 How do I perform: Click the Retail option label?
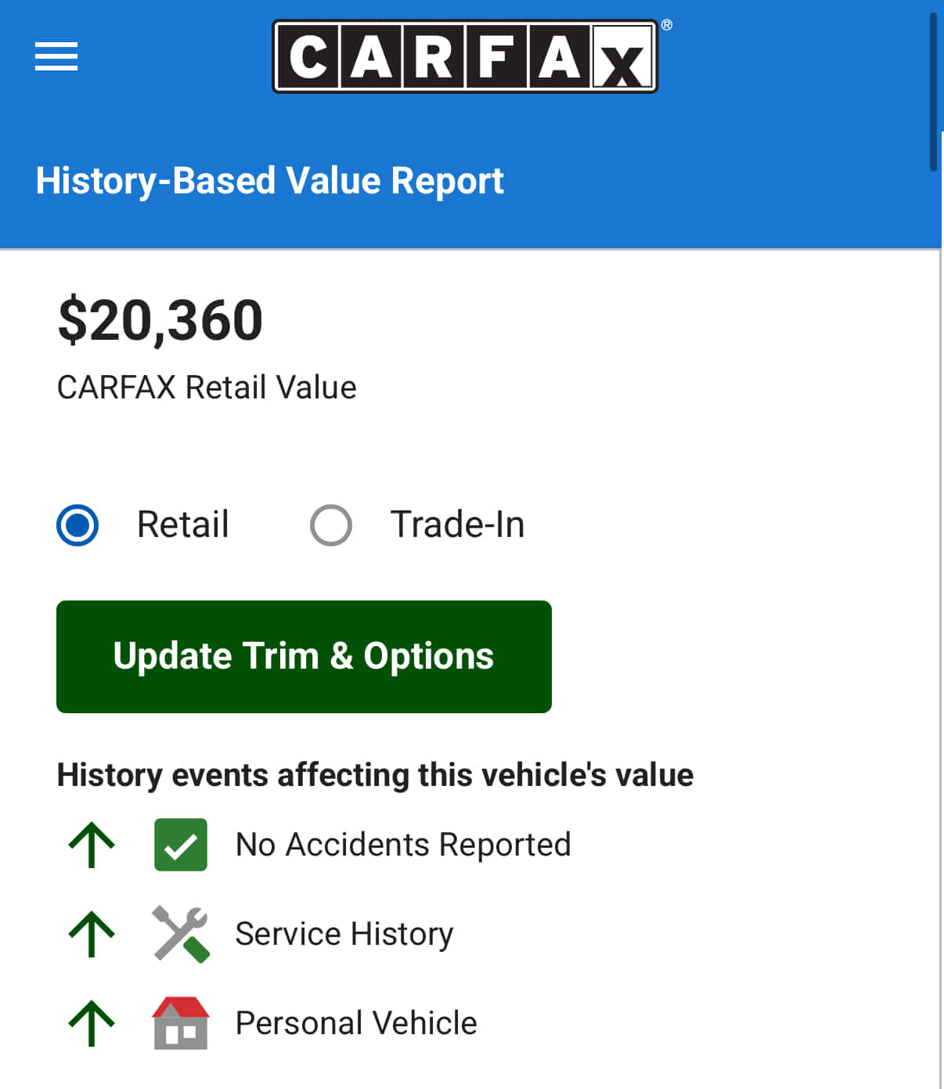click(182, 525)
